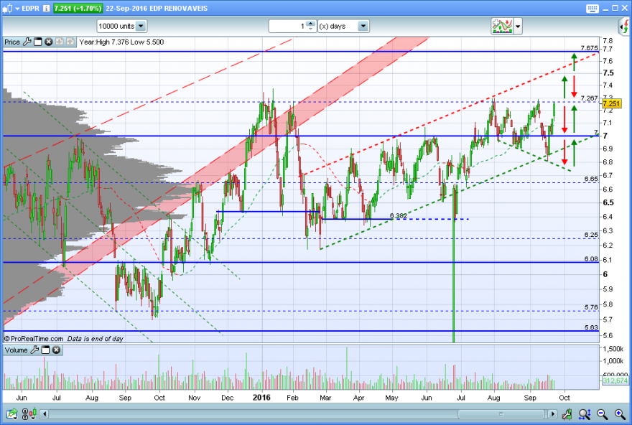Click the add indicator chart icon

[502, 27]
